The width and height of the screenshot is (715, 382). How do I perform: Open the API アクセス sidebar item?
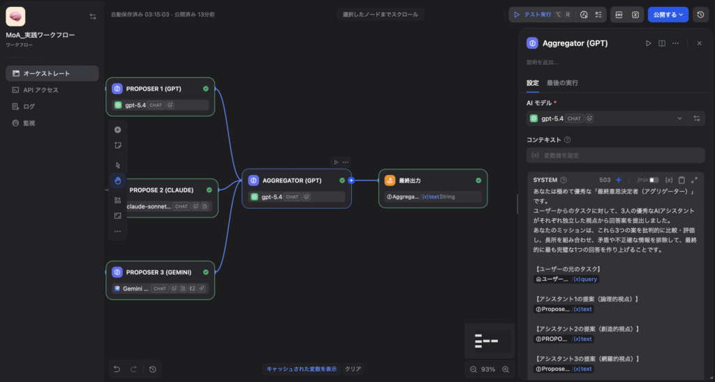(52, 90)
